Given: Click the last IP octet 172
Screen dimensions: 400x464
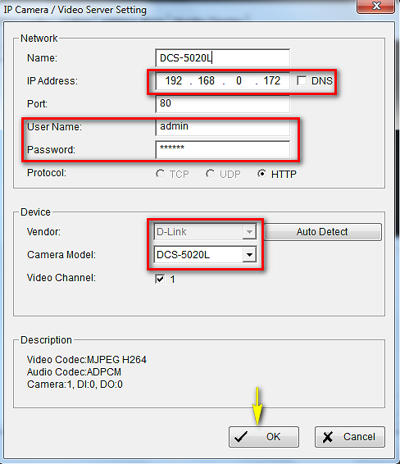Looking at the screenshot, I should point(271,80).
